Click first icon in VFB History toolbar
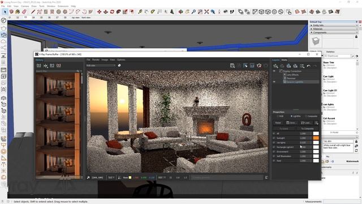This screenshot has height=204, width=362. coord(39,66)
